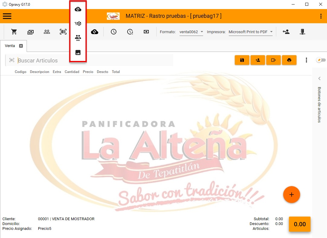Image resolution: width=327 pixels, height=238 pixels.
Task: Click the Precio5 assigned price value
Action: 45,228
